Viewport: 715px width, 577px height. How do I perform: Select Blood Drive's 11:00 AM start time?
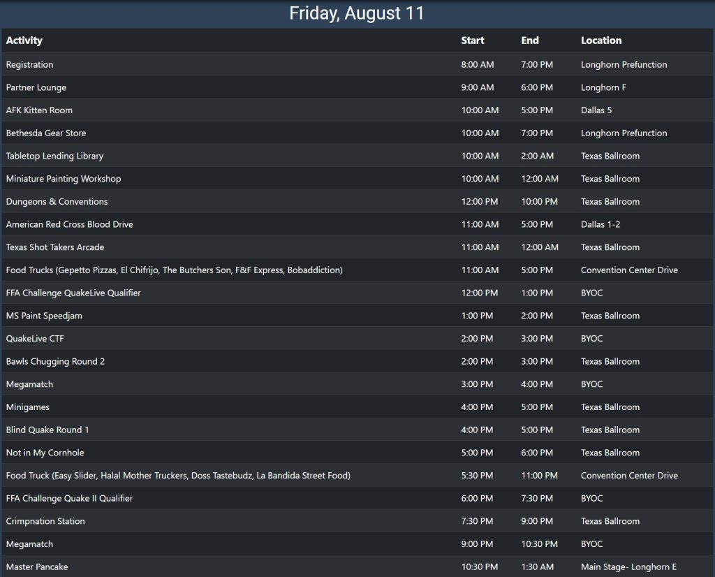pos(480,224)
